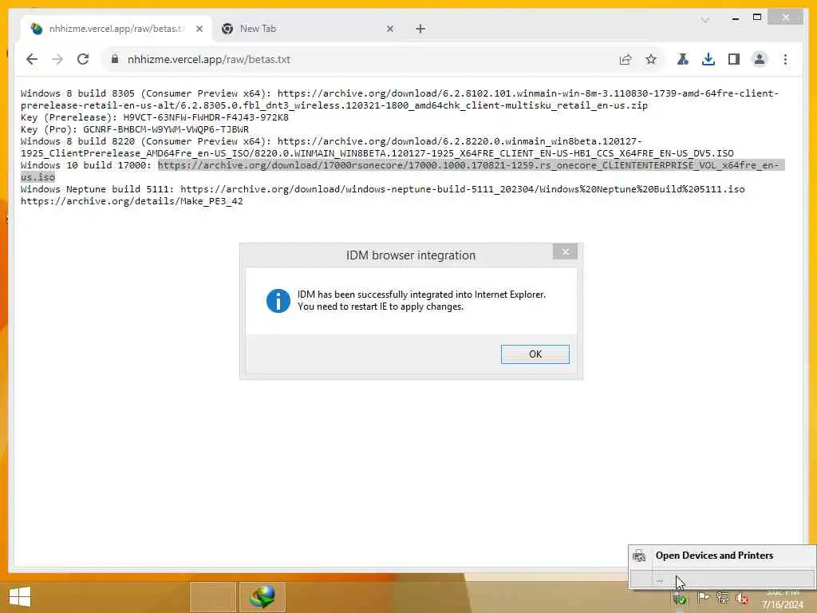
Task: Click the browser forward arrow
Action: (57, 59)
